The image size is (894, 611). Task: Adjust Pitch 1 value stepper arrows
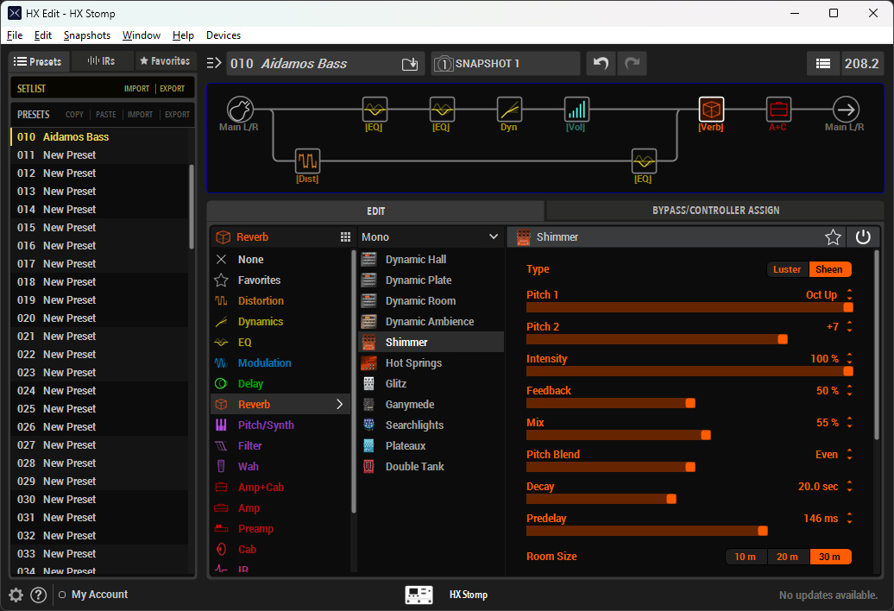click(849, 294)
